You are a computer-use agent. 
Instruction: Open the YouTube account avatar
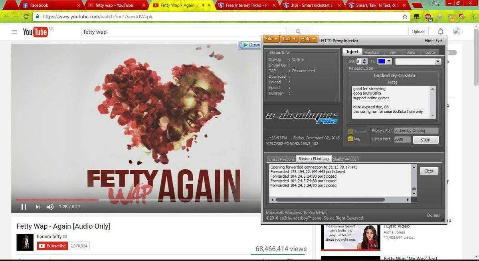[457, 31]
